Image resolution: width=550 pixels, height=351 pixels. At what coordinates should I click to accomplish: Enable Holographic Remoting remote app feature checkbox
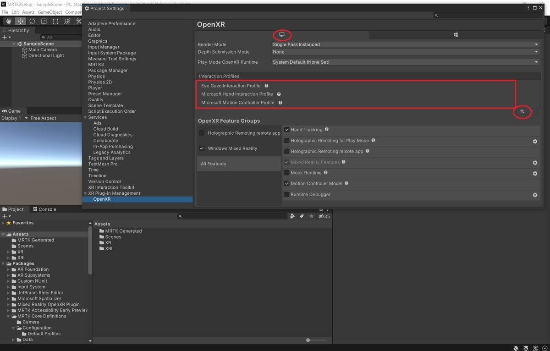point(287,151)
